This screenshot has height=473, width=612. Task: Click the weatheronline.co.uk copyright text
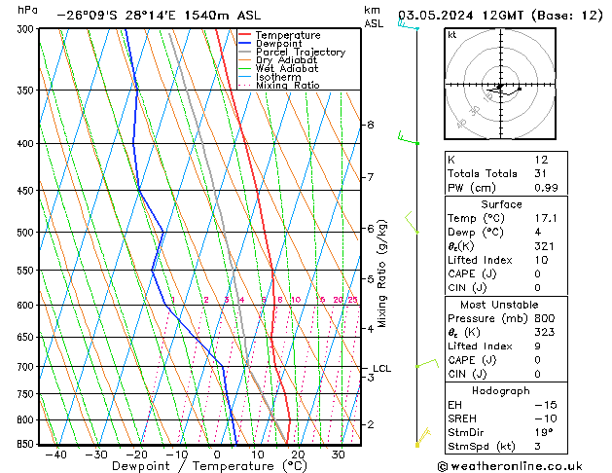[x=510, y=466]
